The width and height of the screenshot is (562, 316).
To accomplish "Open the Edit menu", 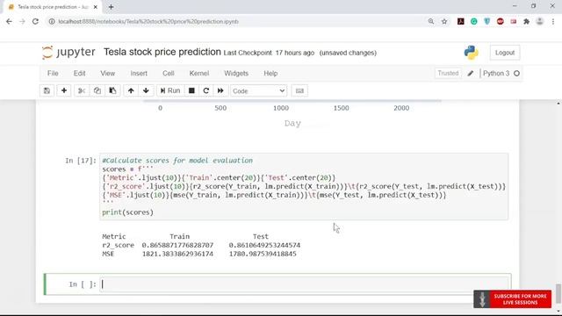I will pyautogui.click(x=79, y=73).
